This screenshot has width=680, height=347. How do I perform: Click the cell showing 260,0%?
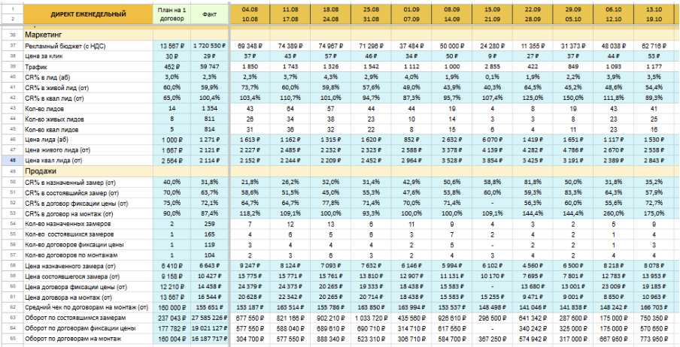pos(613,213)
